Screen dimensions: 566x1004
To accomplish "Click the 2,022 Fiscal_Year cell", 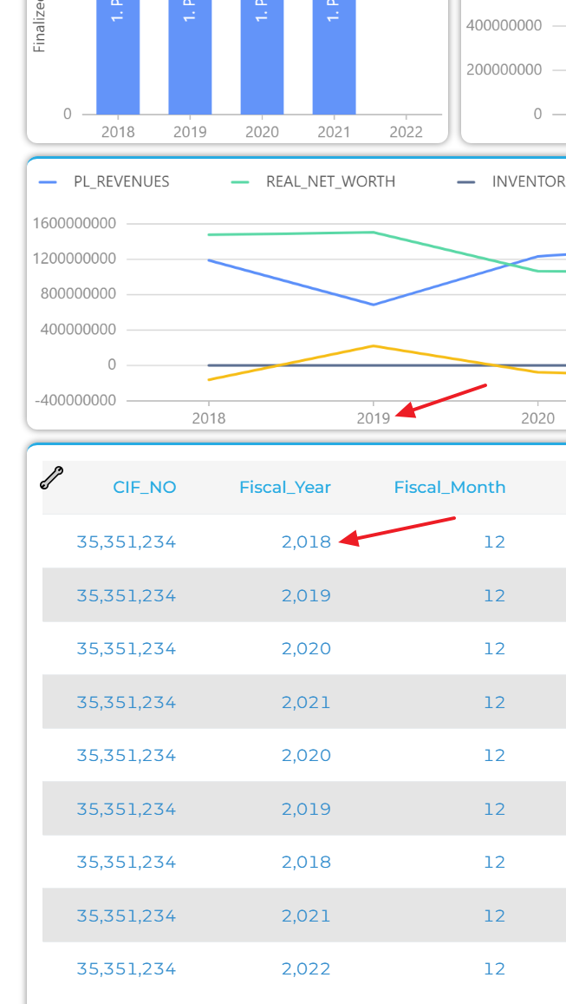I will tap(306, 968).
